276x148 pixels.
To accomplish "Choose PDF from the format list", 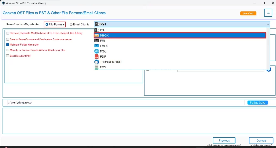I will tap(180, 57).
